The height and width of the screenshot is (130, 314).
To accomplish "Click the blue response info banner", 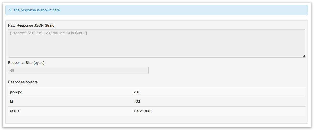I will click(x=157, y=10).
